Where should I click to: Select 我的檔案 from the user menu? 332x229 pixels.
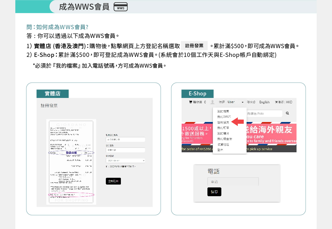(x=223, y=112)
